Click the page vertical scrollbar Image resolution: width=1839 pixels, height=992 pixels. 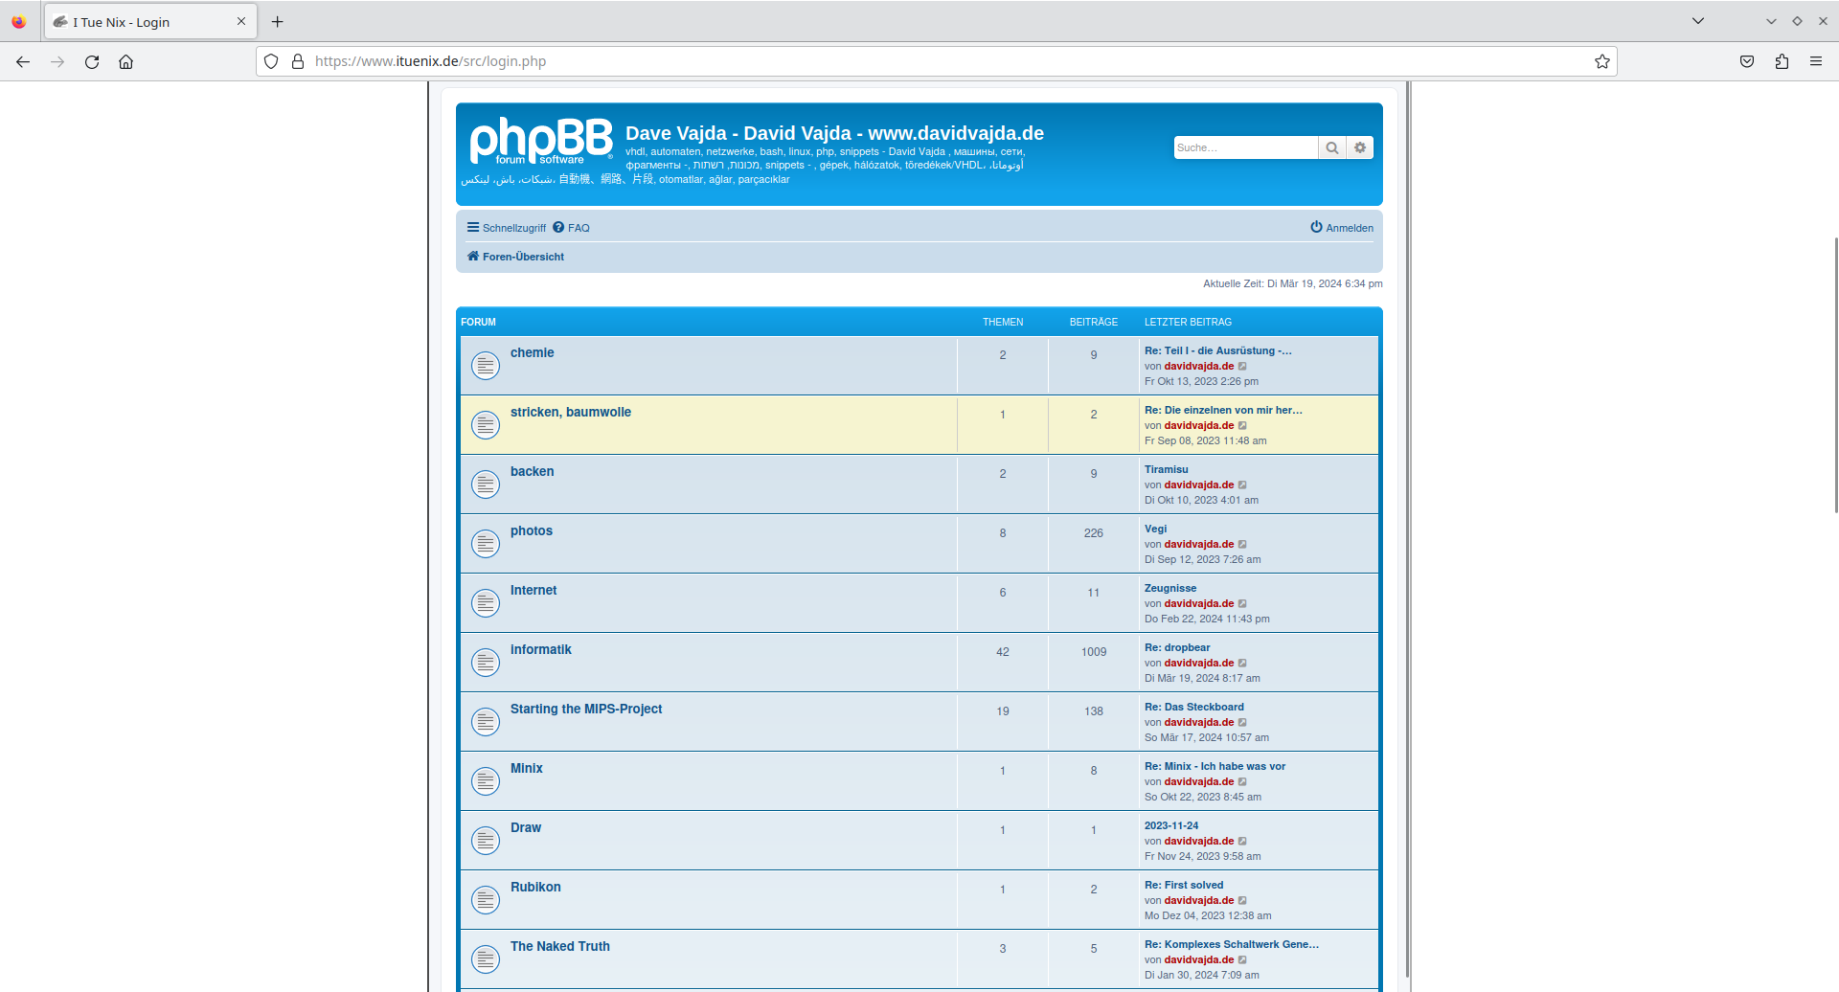click(x=1835, y=373)
